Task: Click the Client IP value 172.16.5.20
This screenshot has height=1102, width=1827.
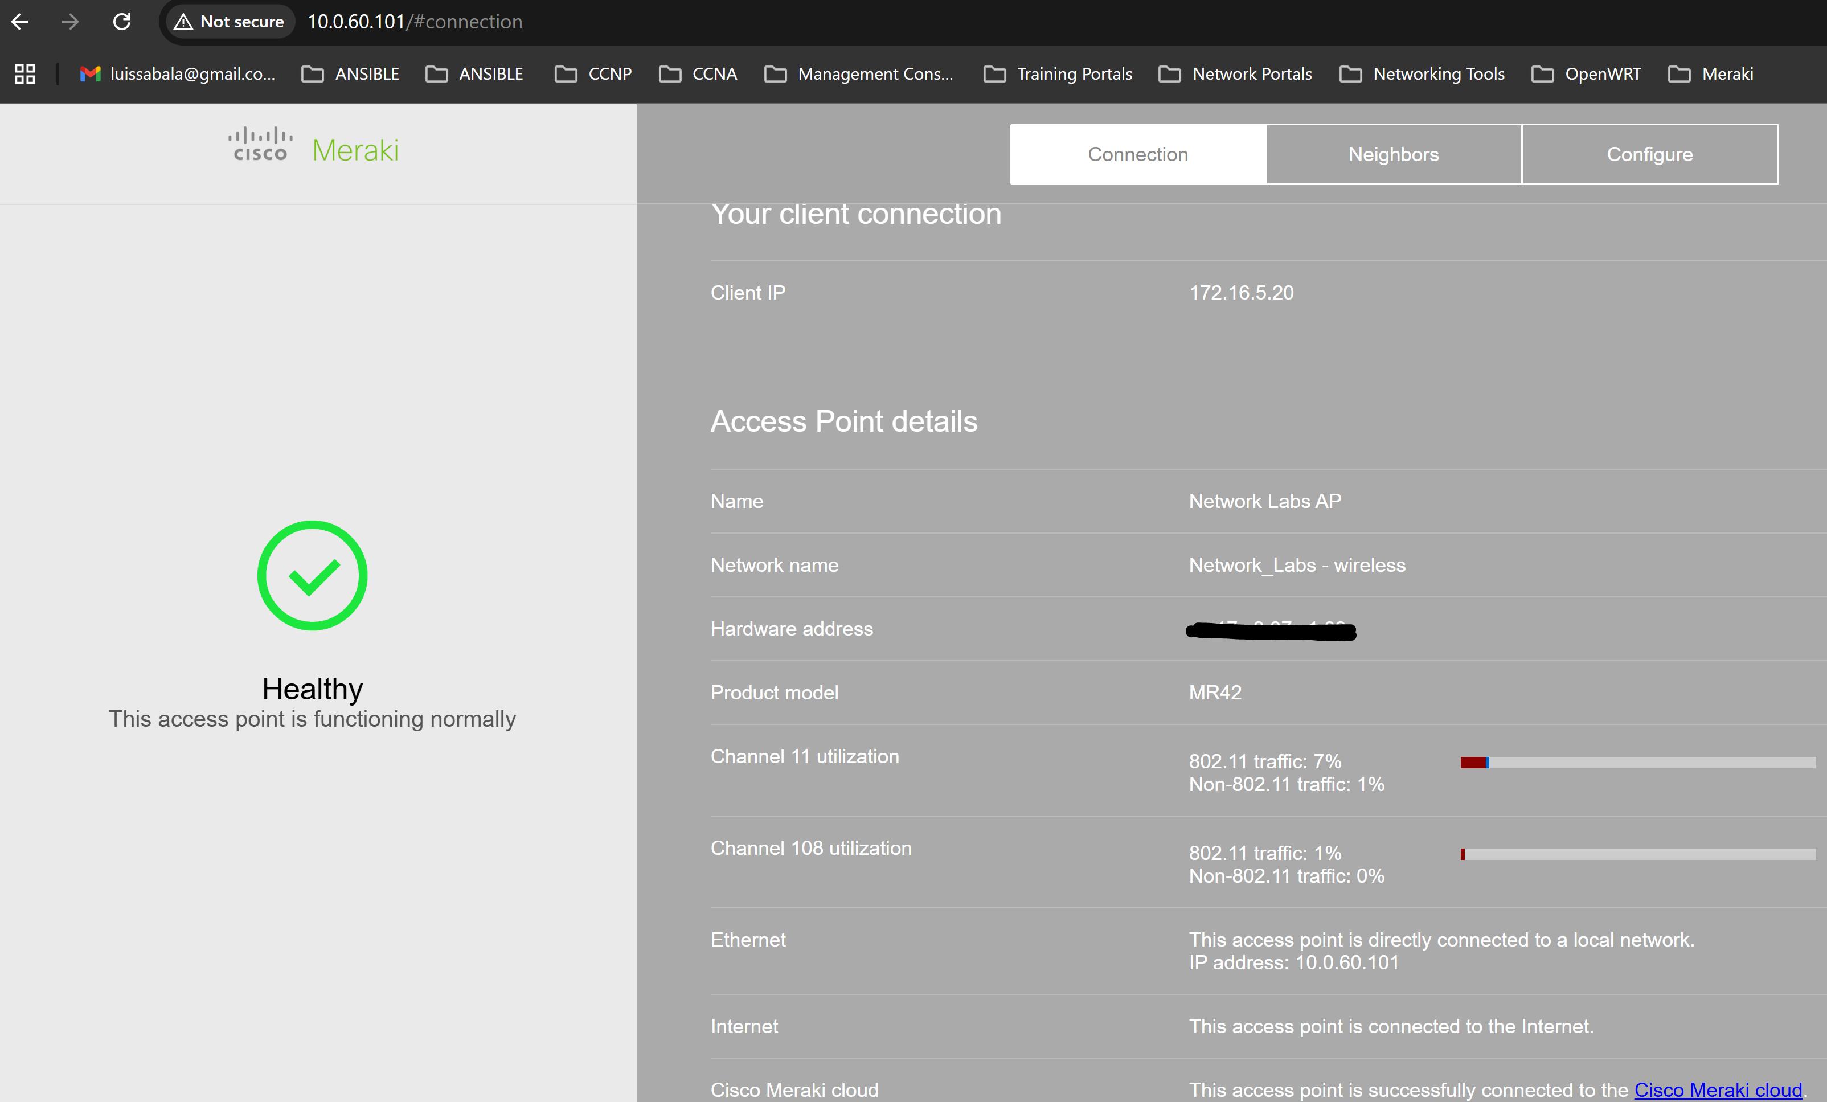Action: [x=1241, y=293]
